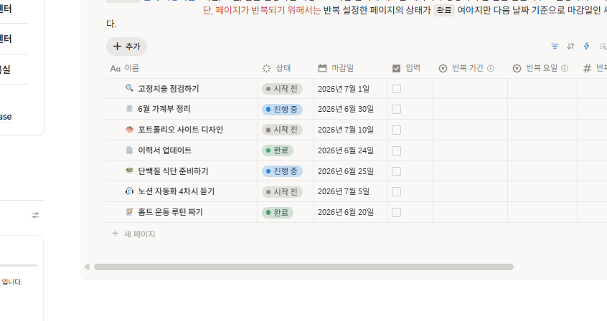The width and height of the screenshot is (607, 321).
Task: Select date 2026년 6월 25일
Action: [x=346, y=171]
